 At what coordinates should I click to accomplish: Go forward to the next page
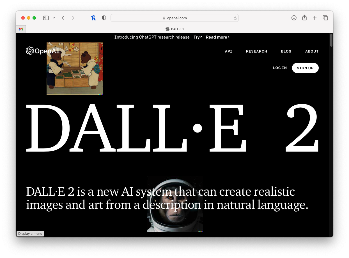pos(73,18)
